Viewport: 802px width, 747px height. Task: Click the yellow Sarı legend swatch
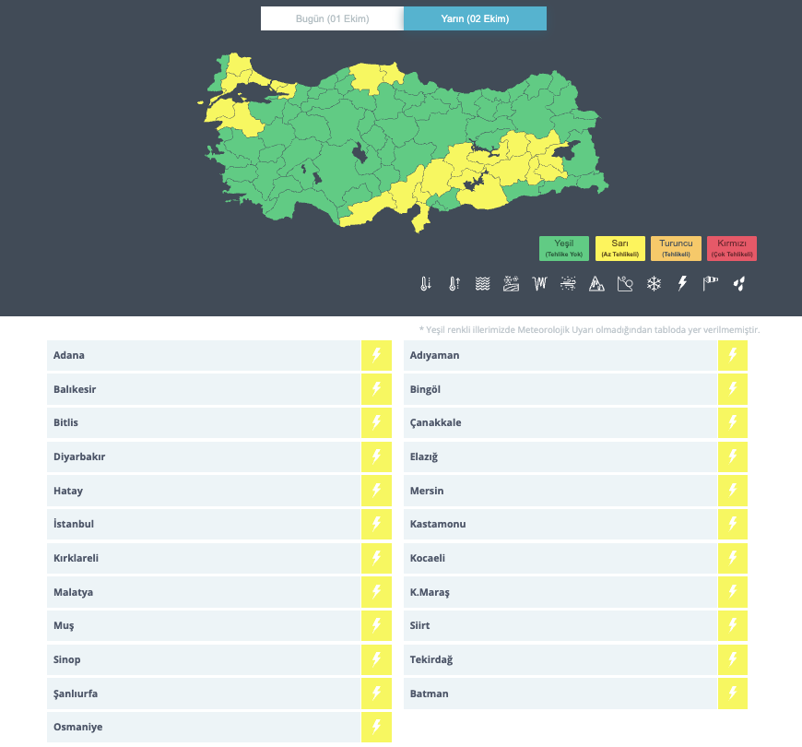tap(619, 248)
